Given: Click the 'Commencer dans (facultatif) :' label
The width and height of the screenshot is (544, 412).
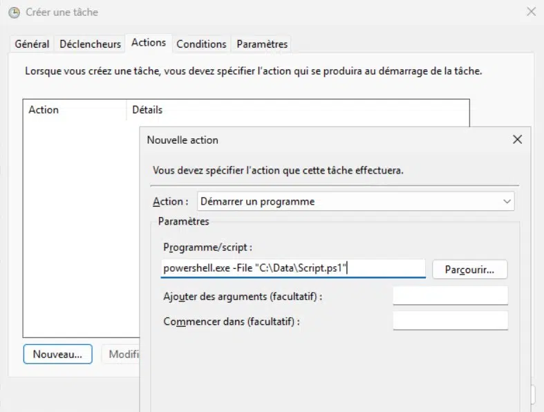Looking at the screenshot, I should pos(232,321).
